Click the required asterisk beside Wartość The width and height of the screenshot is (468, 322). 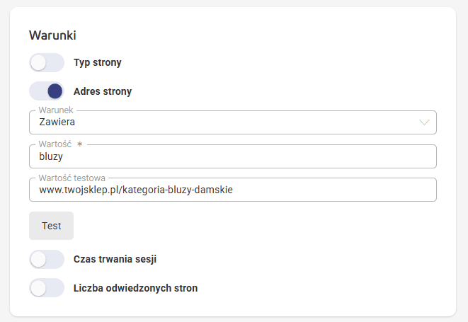pyautogui.click(x=80, y=144)
